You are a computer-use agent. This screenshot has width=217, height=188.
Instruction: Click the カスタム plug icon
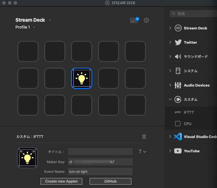coord(178,99)
